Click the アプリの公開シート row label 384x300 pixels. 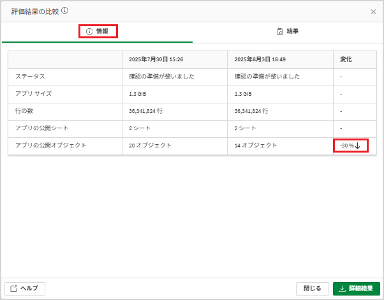pos(42,128)
